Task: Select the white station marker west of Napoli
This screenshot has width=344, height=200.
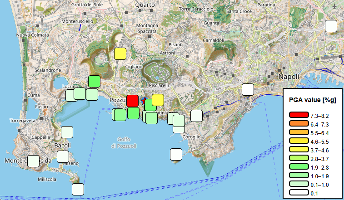Action: (x=248, y=90)
